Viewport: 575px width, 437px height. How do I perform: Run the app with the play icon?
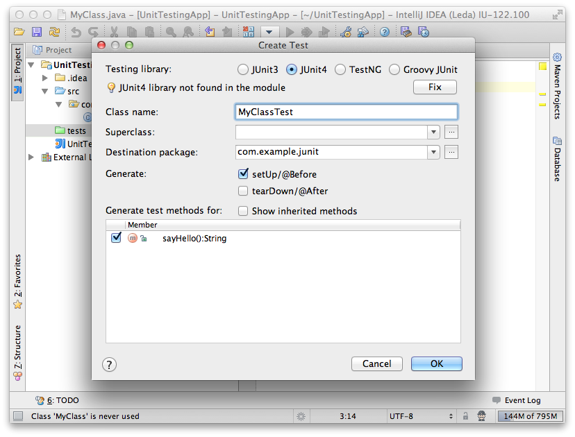290,32
